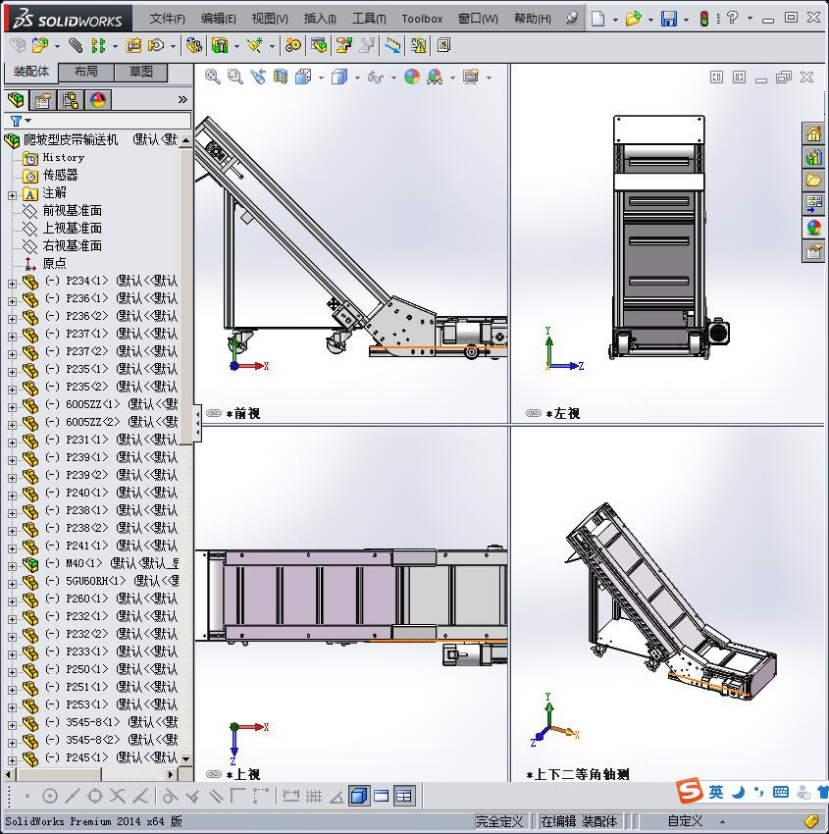Click the tree horizontal scroll right arrow
Viewport: 829px width, 834px height.
click(x=171, y=774)
